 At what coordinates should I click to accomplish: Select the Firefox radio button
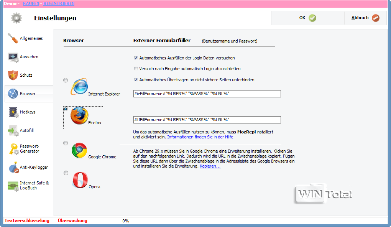point(66,109)
